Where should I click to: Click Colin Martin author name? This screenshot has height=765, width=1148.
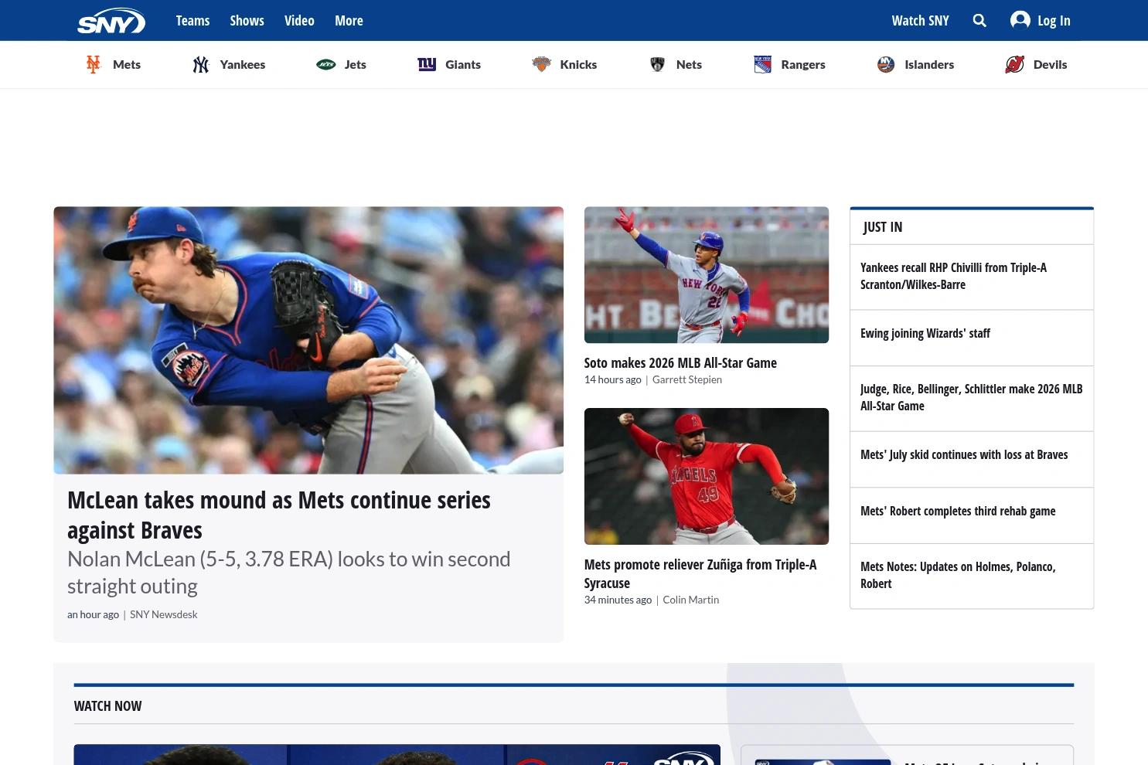pos(691,600)
